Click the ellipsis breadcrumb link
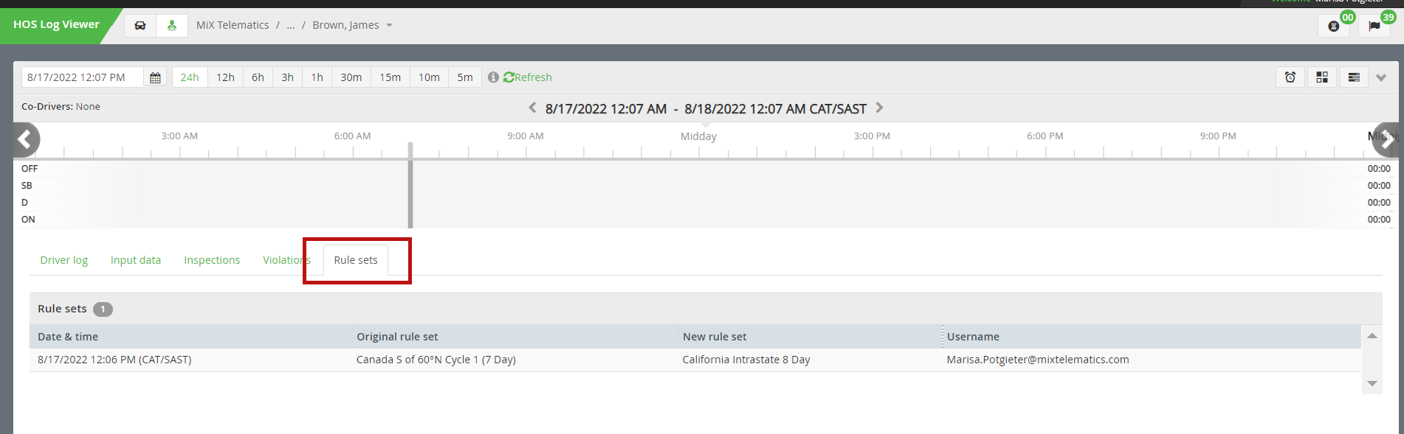 (291, 25)
